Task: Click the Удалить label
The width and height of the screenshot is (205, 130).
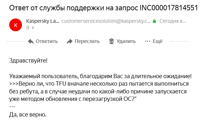Action: pos(126,41)
